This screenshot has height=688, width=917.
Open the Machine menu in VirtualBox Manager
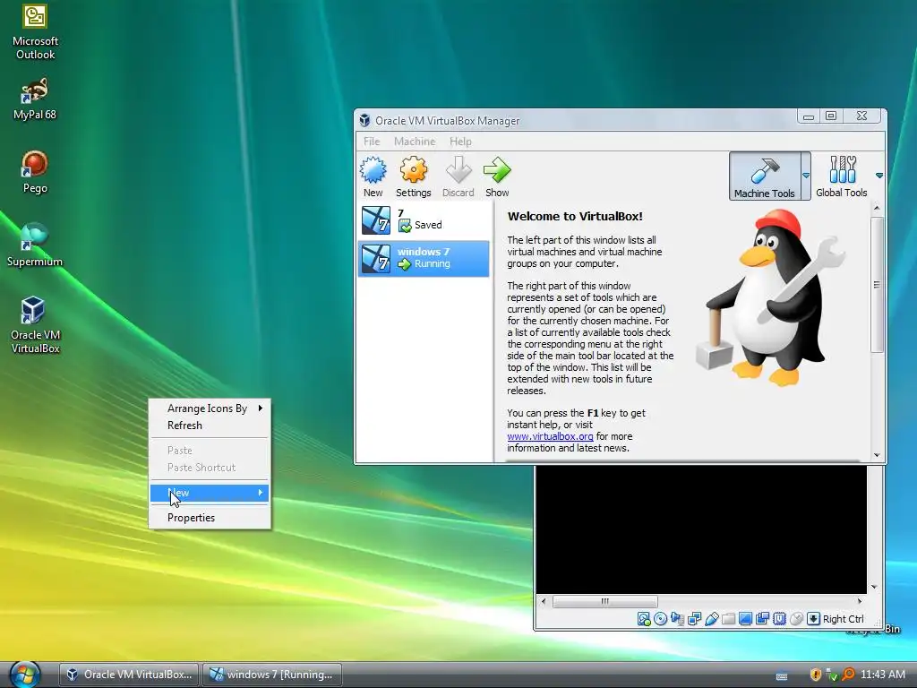(x=415, y=142)
